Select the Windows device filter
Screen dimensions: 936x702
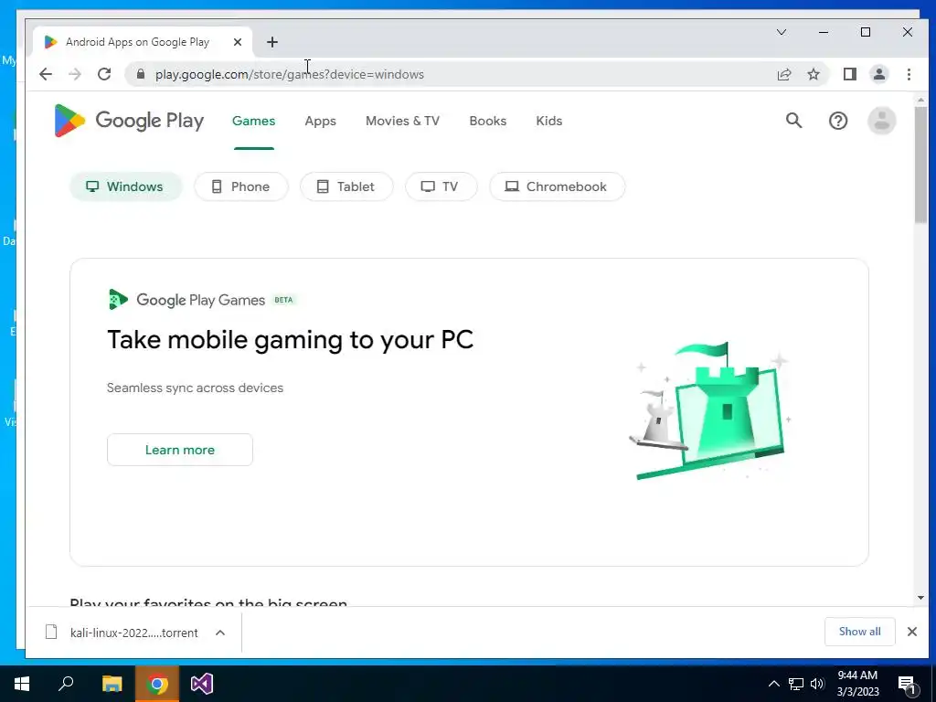click(125, 186)
